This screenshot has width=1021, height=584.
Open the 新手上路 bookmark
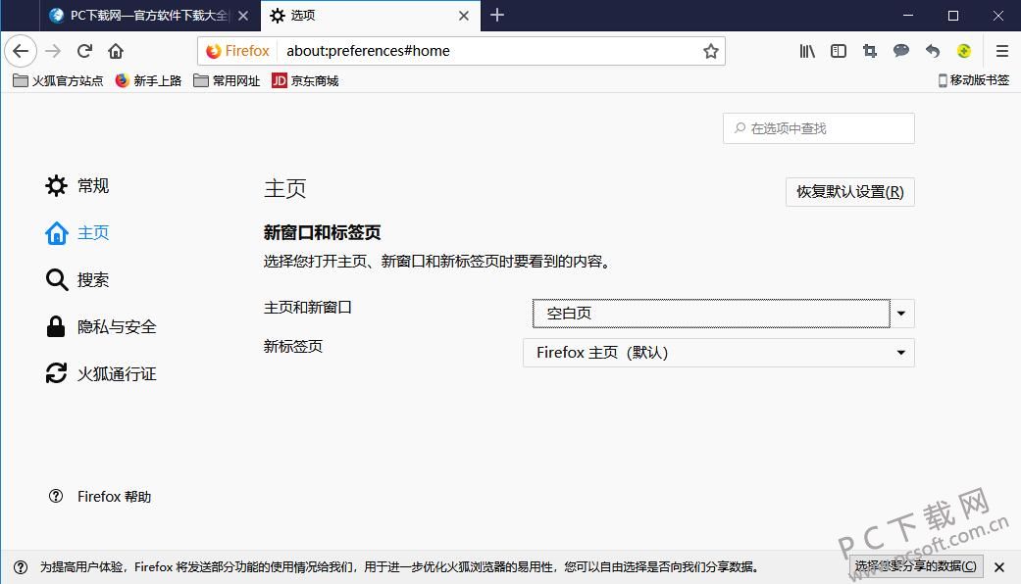tap(148, 80)
